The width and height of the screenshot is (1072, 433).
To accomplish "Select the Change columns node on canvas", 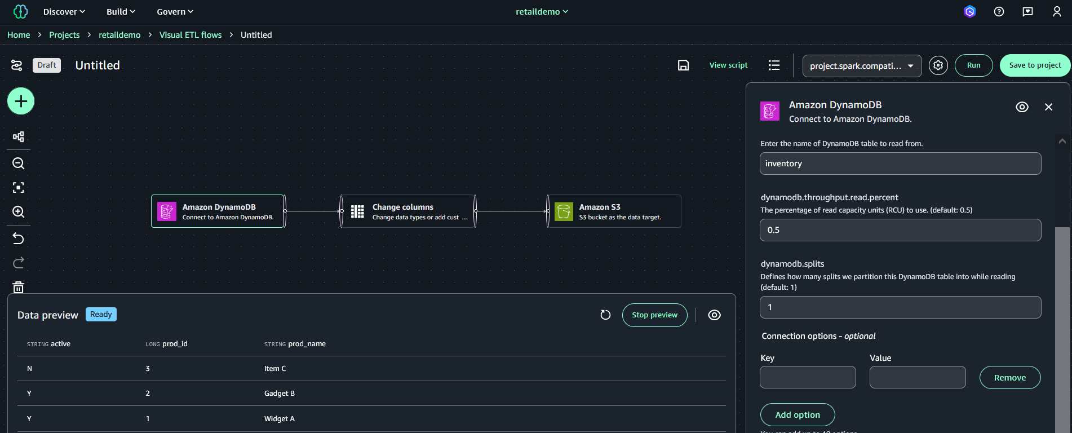I will [408, 211].
